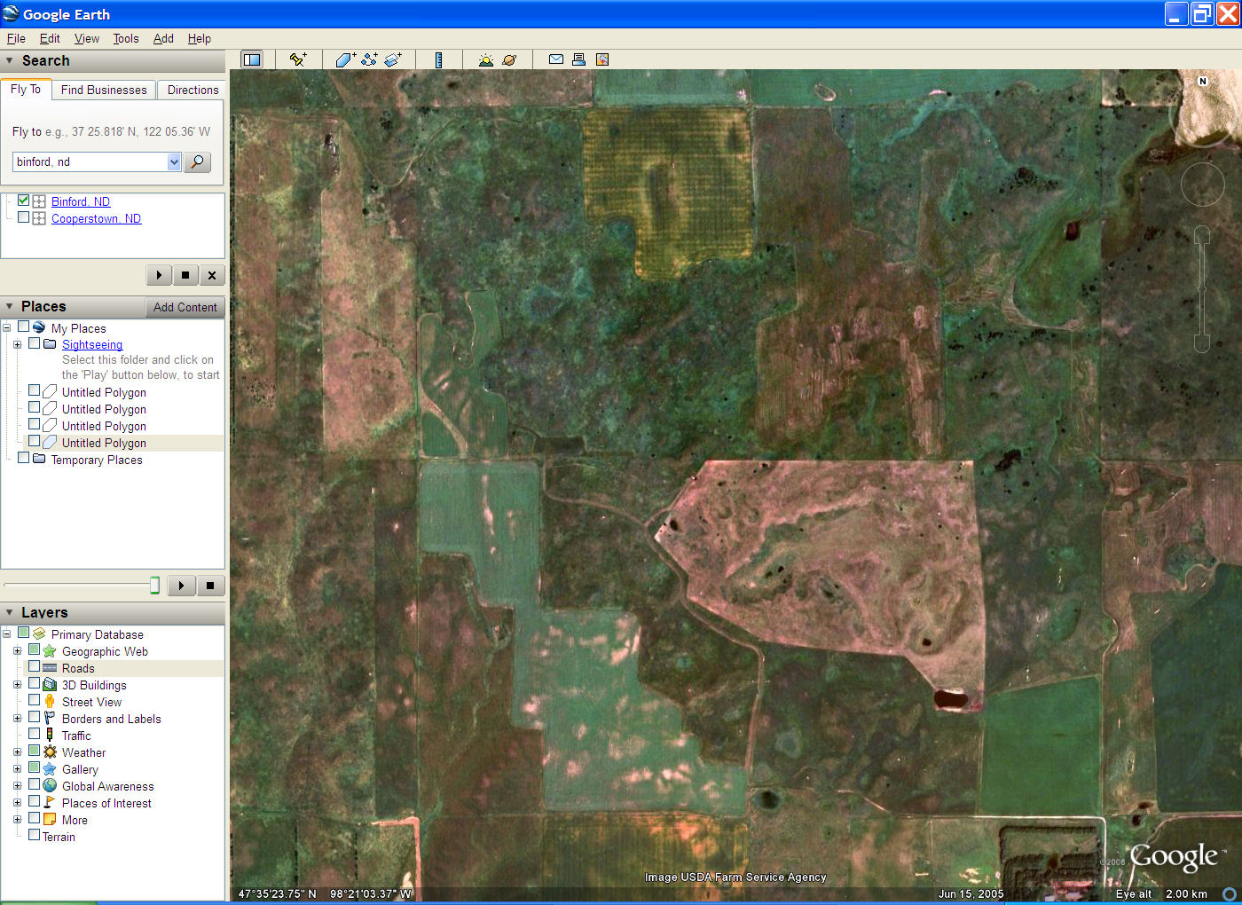1242x905 pixels.
Task: Open the Help menu
Action: coord(199,38)
